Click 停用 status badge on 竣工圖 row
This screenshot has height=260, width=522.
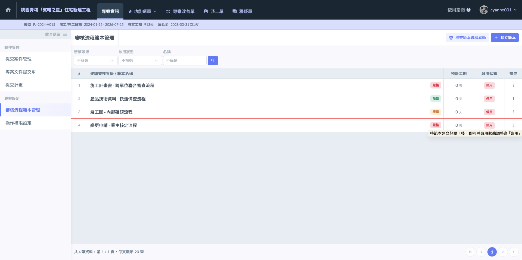point(489,112)
